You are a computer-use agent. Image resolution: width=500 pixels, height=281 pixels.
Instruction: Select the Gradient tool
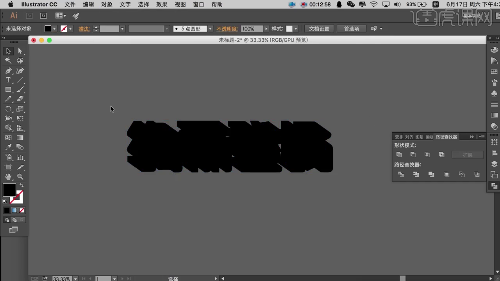tap(20, 138)
